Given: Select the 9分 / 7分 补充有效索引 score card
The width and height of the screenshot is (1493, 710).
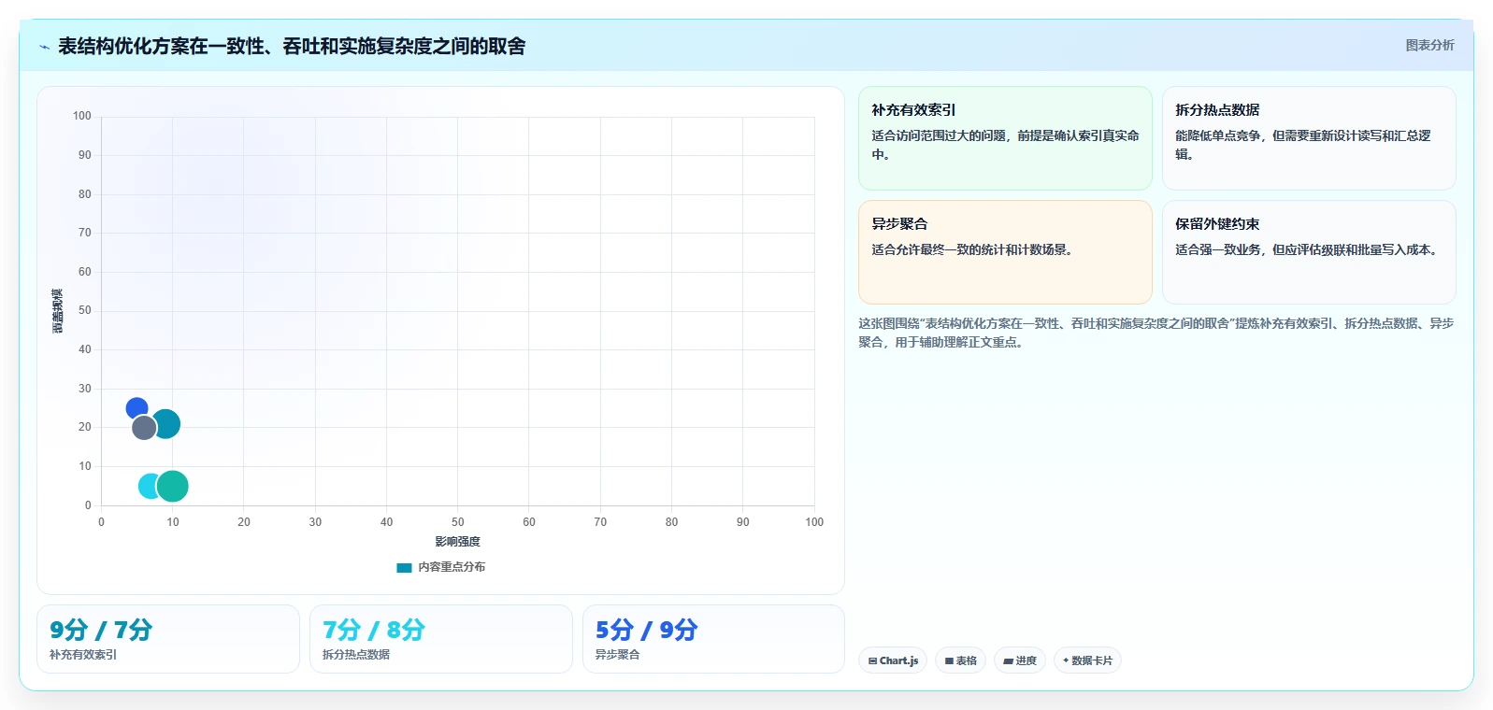Looking at the screenshot, I should coord(168,639).
